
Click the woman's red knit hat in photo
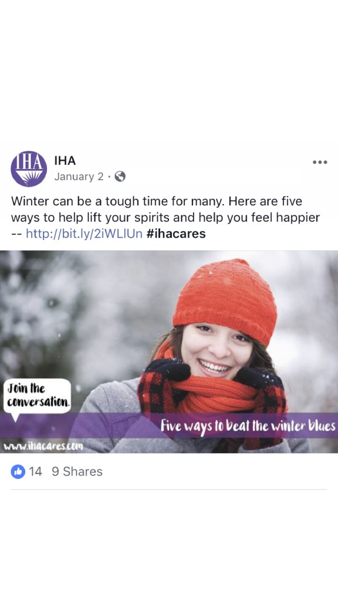pyautogui.click(x=225, y=299)
